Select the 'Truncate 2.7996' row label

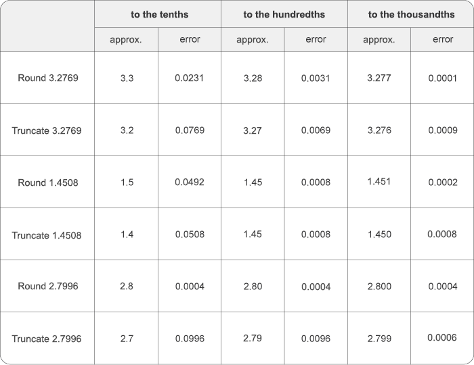pyautogui.click(x=47, y=339)
